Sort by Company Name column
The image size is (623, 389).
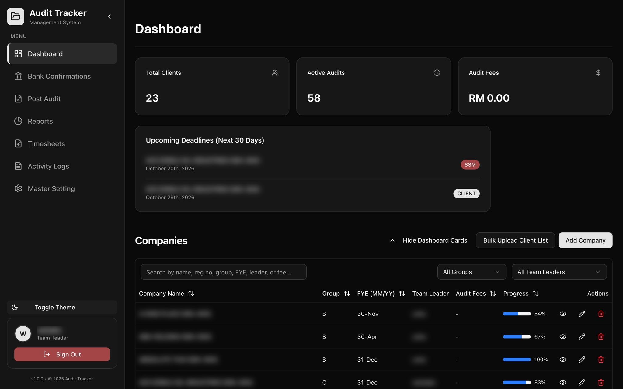click(167, 294)
